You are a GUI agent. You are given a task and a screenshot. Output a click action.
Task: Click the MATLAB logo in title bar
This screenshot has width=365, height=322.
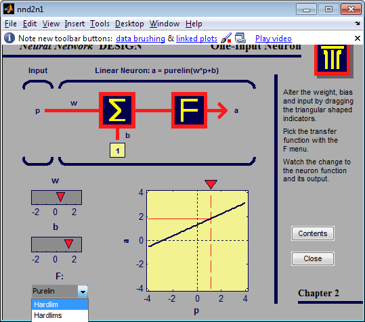click(9, 9)
